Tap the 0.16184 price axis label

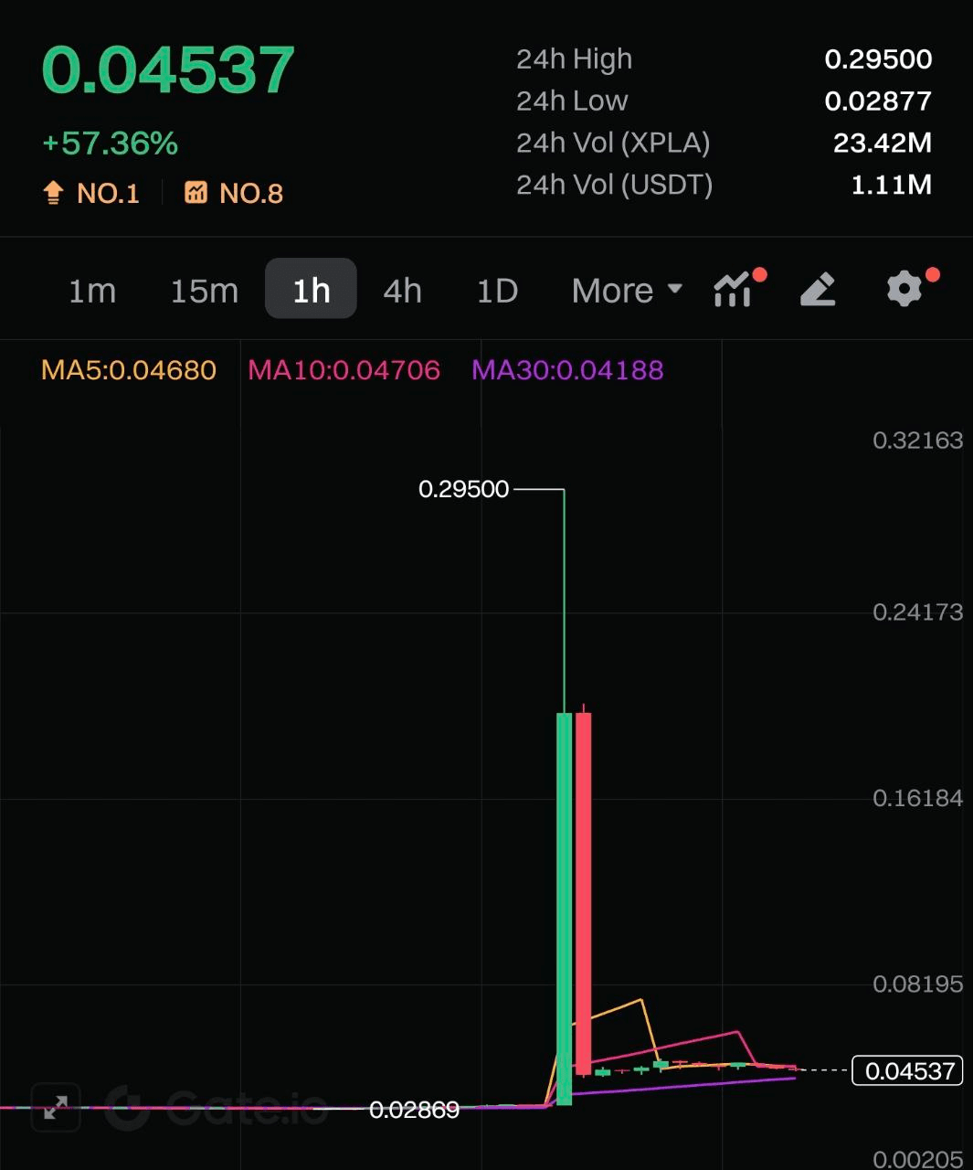(x=917, y=799)
